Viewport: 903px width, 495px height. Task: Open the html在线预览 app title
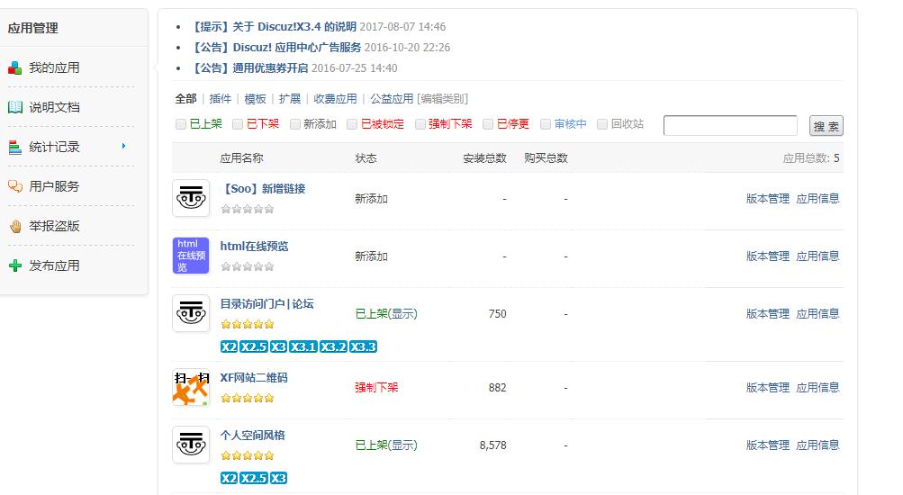click(255, 247)
